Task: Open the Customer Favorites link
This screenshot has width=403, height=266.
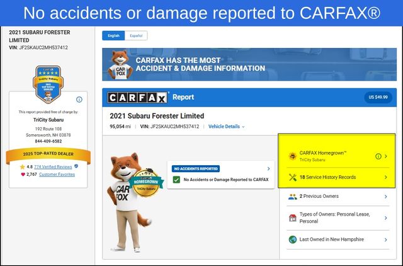Action: pos(57,175)
